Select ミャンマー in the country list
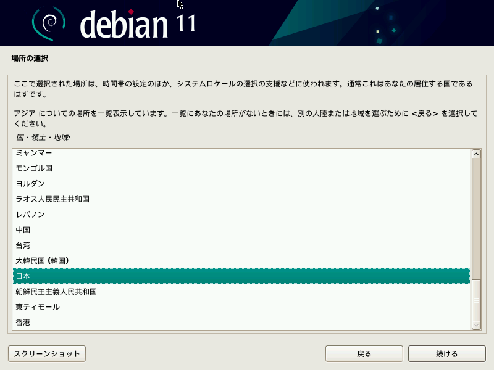Viewport: 494px width, 370px height. [241, 153]
